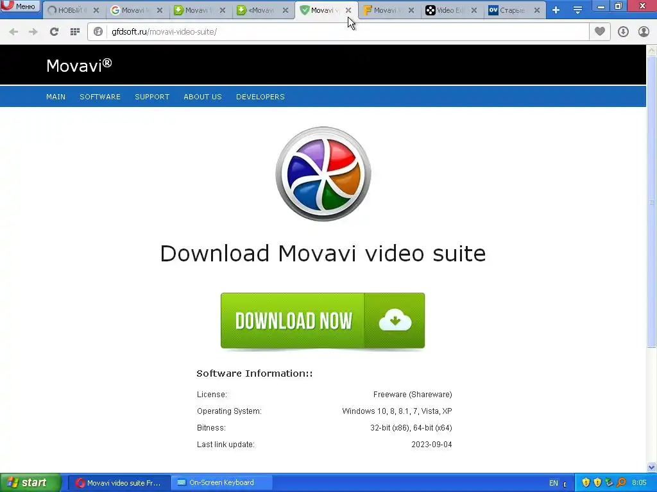Open the MAIN navigation link
This screenshot has width=657, height=492.
click(x=56, y=97)
